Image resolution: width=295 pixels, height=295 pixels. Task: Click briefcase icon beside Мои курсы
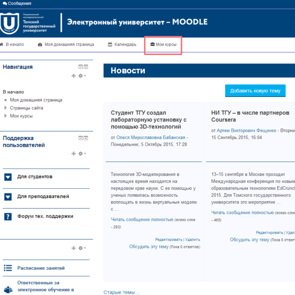point(152,44)
